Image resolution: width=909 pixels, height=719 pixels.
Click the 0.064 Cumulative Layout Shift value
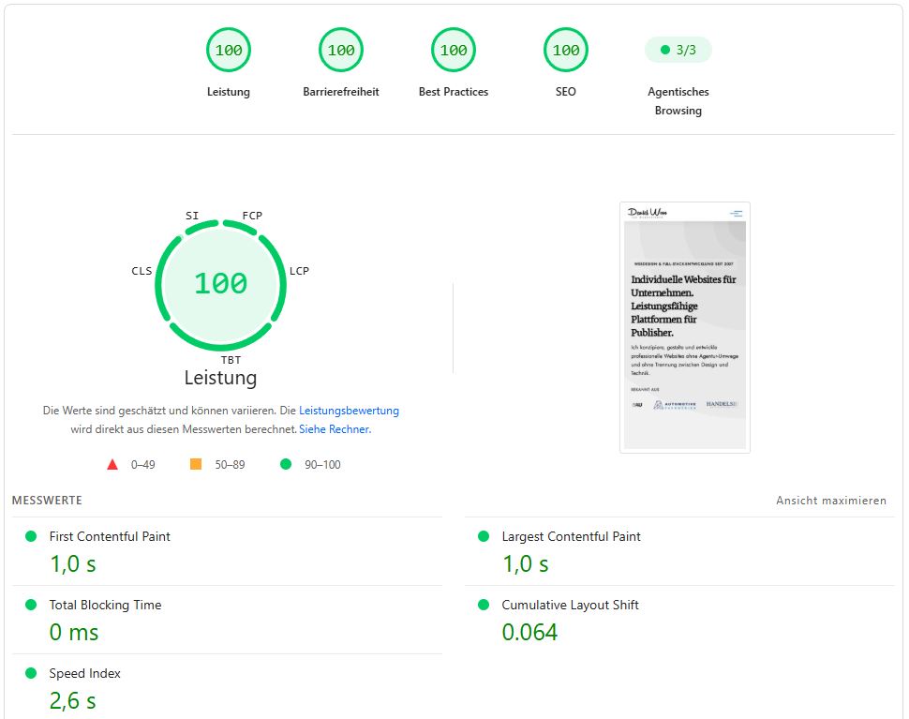click(529, 632)
